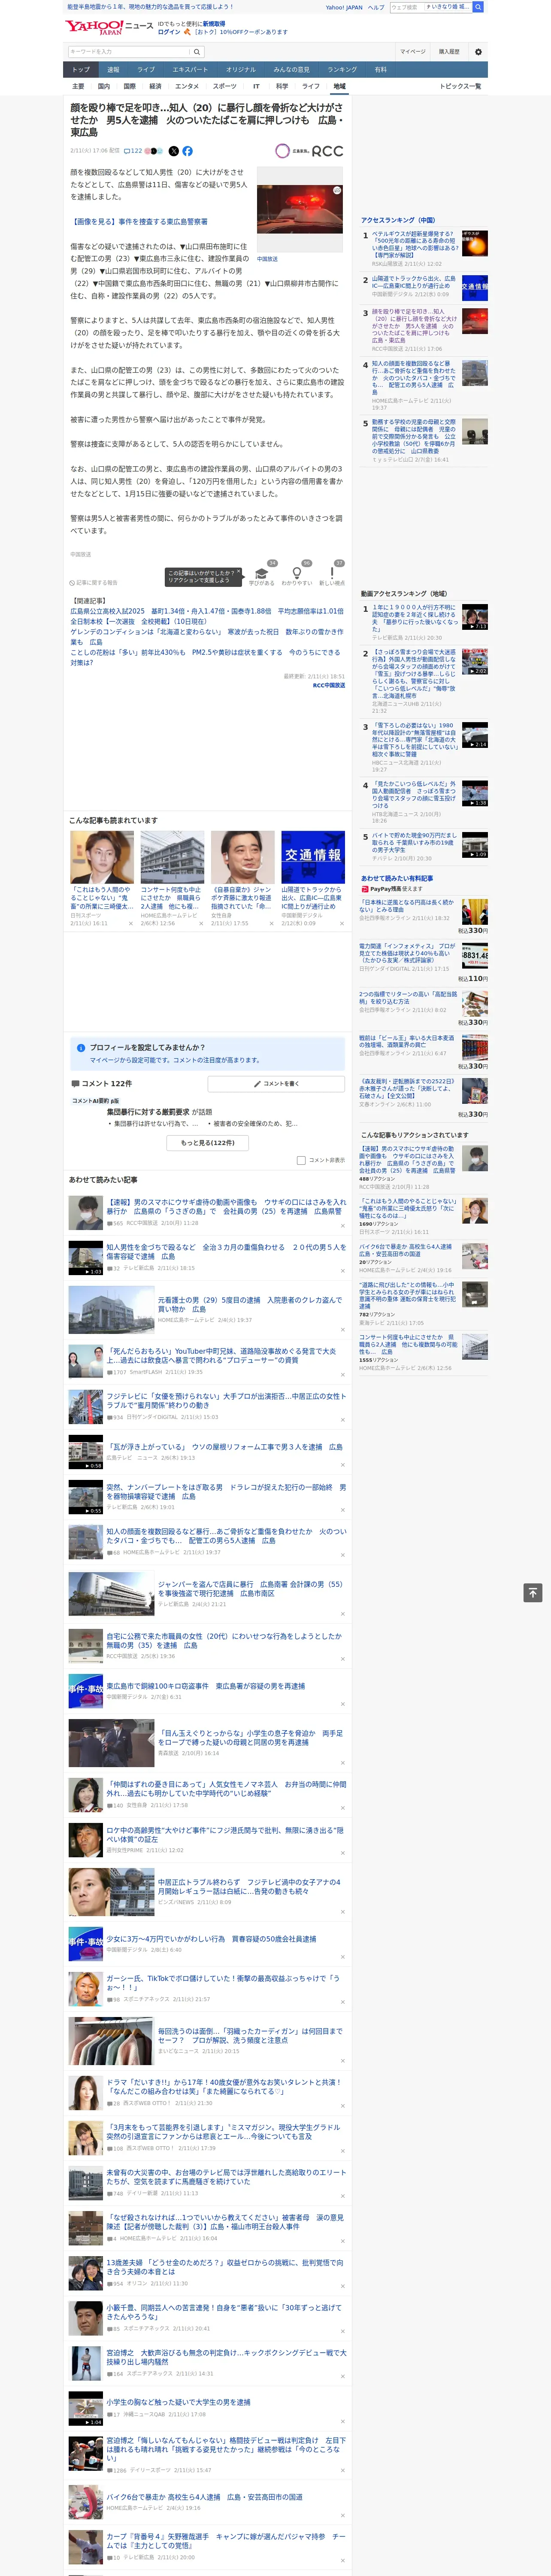551x2576 pixels.
Task: Share article via the X icon
Action: click(x=174, y=151)
